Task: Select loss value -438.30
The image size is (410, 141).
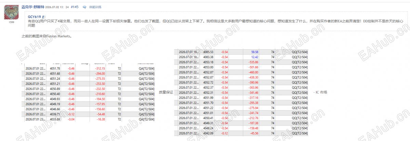Action: (x=253, y=77)
